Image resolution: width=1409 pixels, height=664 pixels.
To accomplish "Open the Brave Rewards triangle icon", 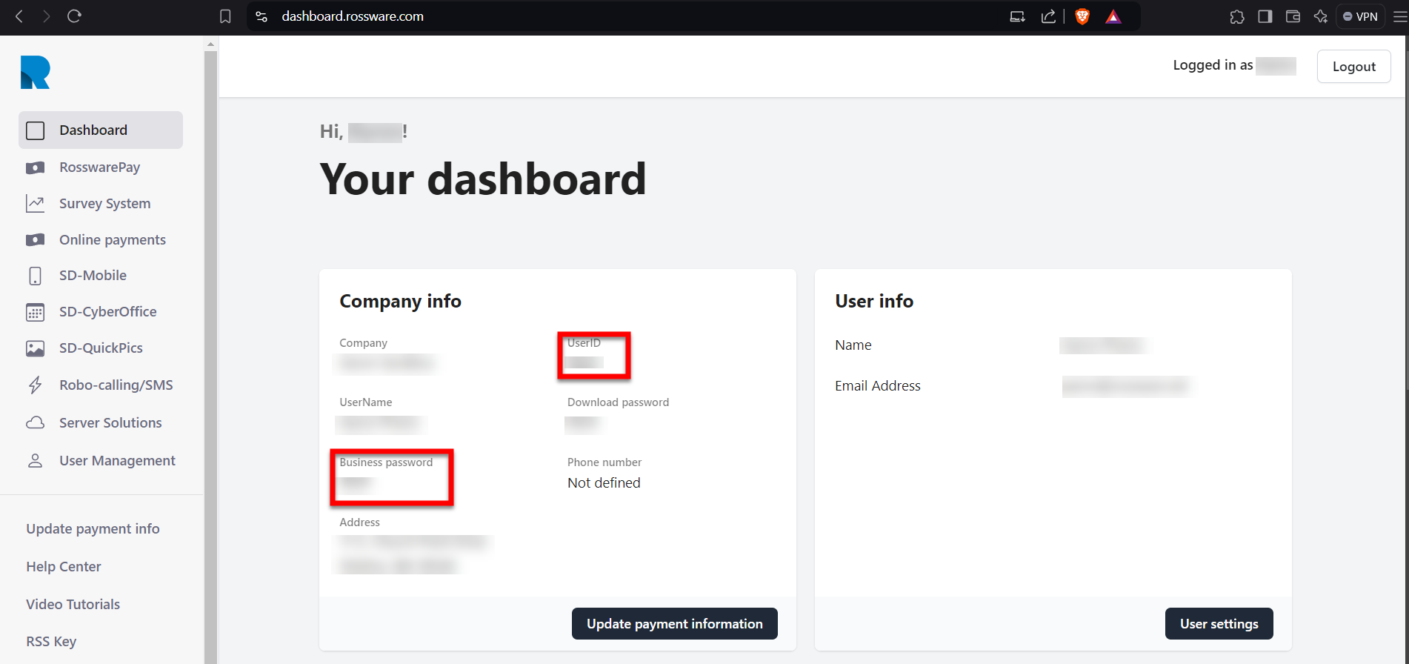I will tap(1113, 16).
